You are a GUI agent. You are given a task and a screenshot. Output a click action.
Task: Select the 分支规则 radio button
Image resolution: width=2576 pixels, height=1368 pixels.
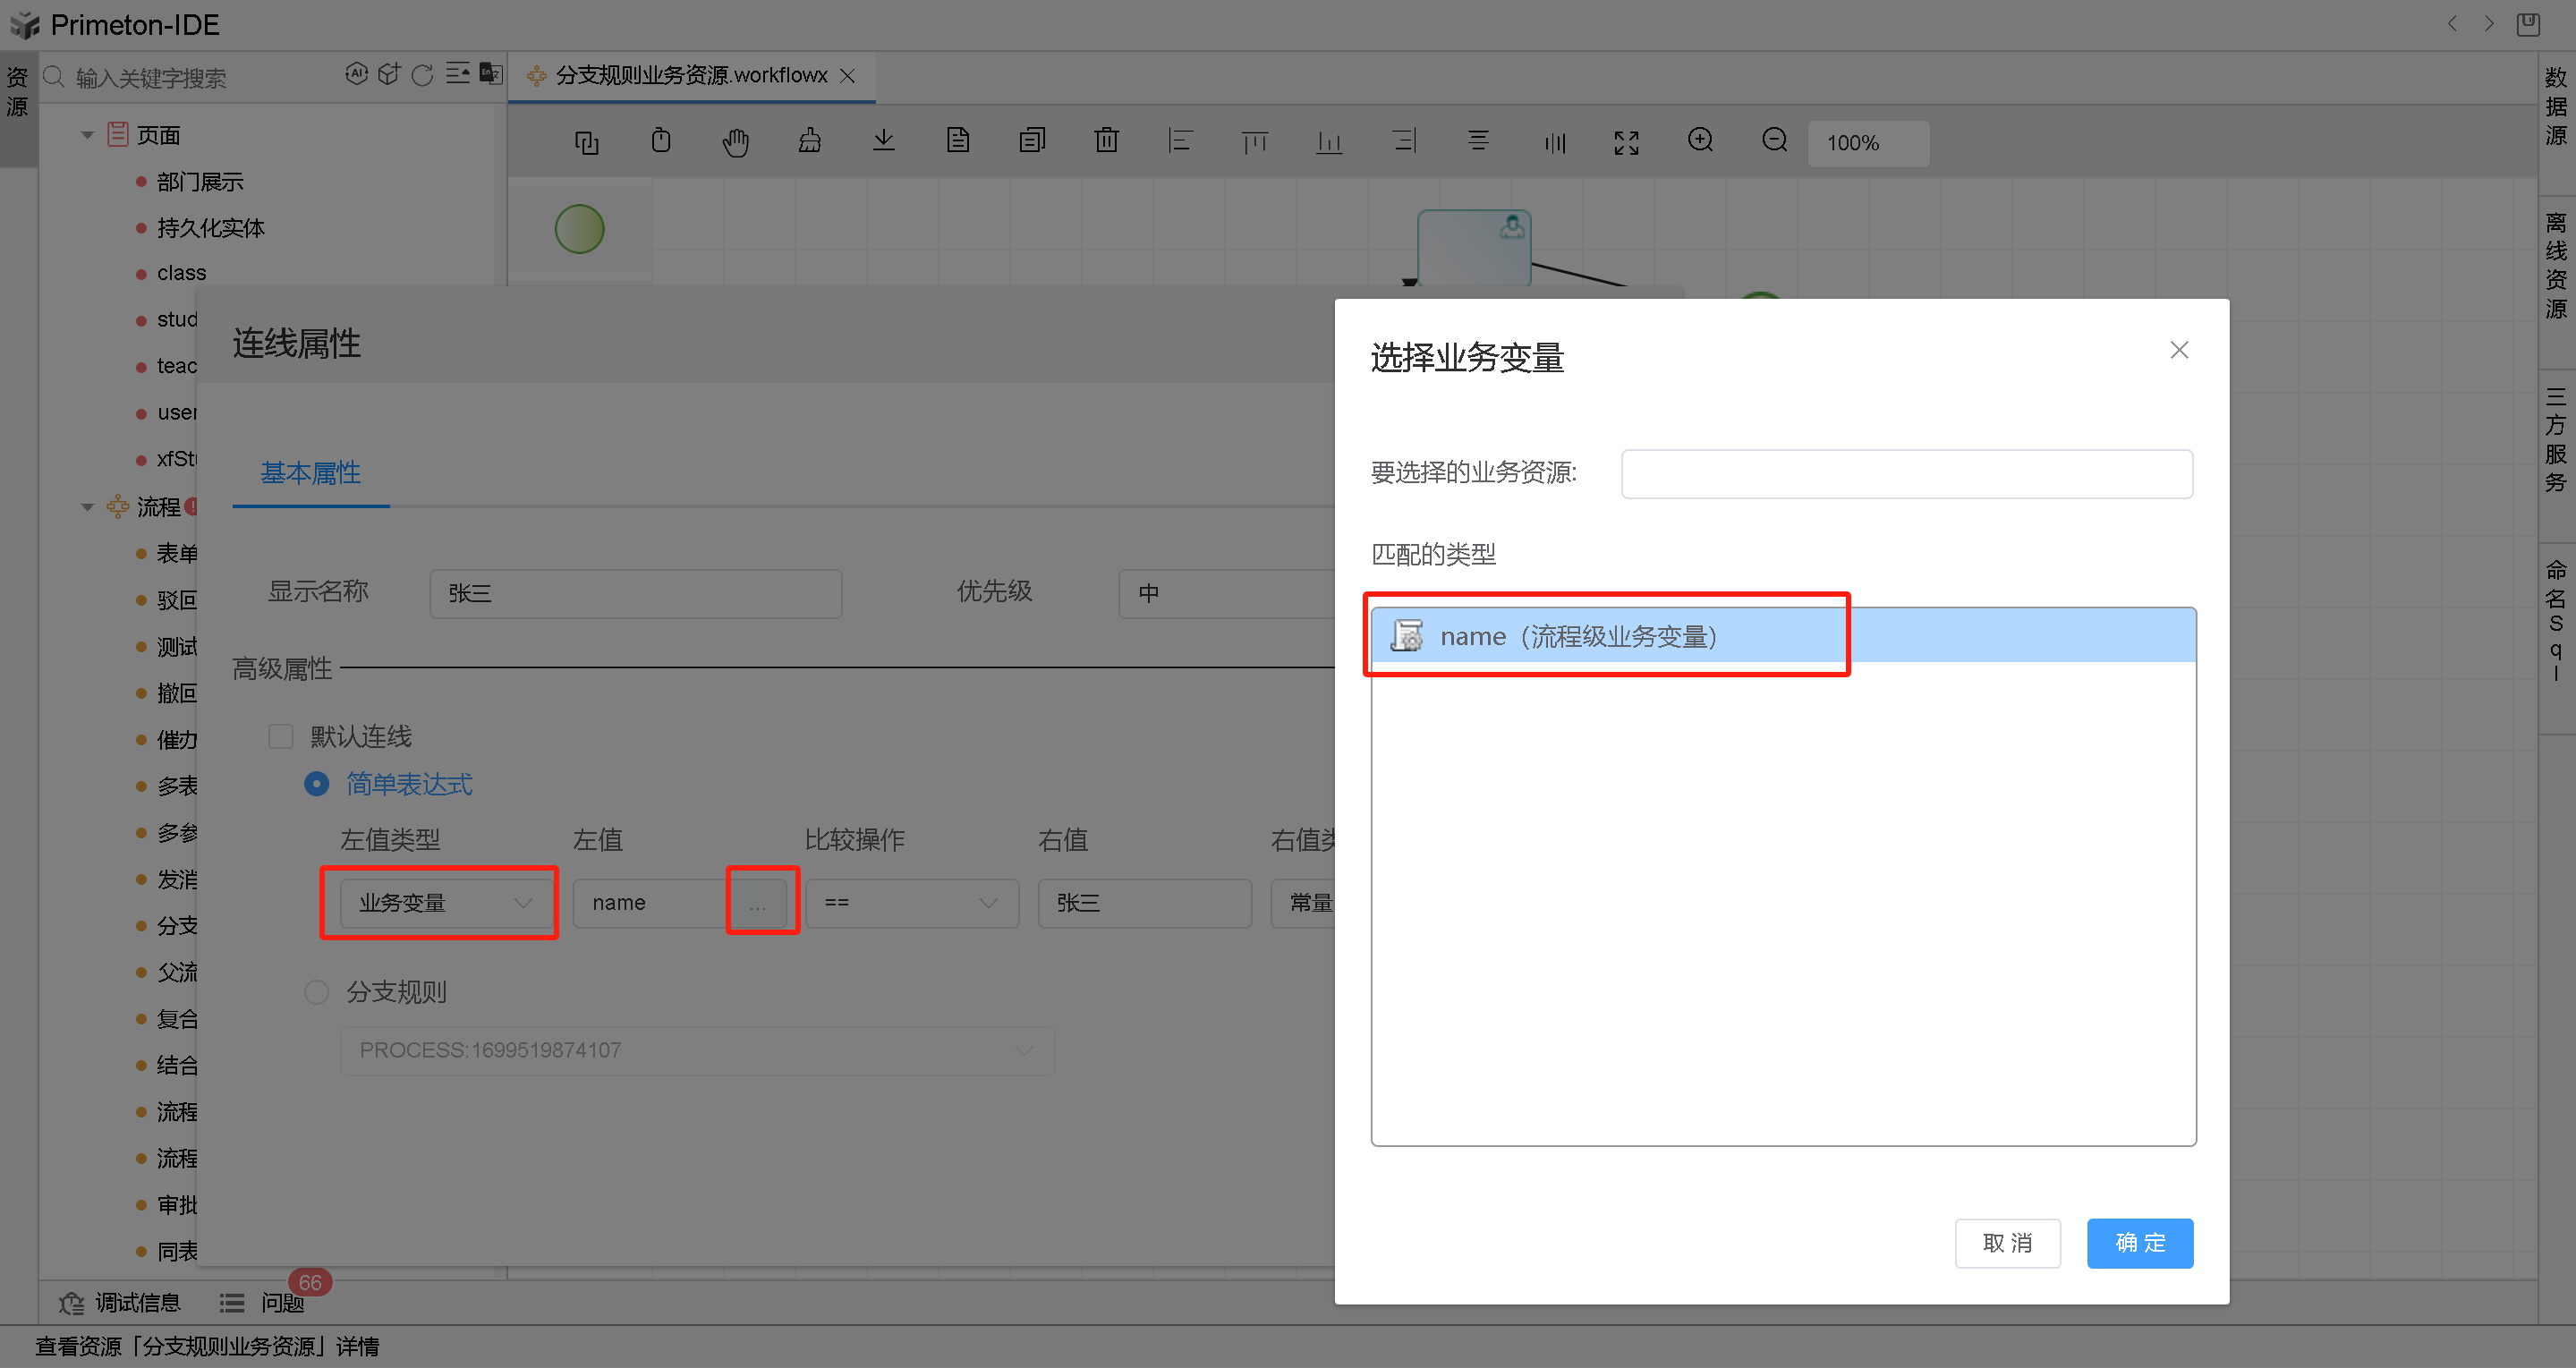[x=316, y=992]
